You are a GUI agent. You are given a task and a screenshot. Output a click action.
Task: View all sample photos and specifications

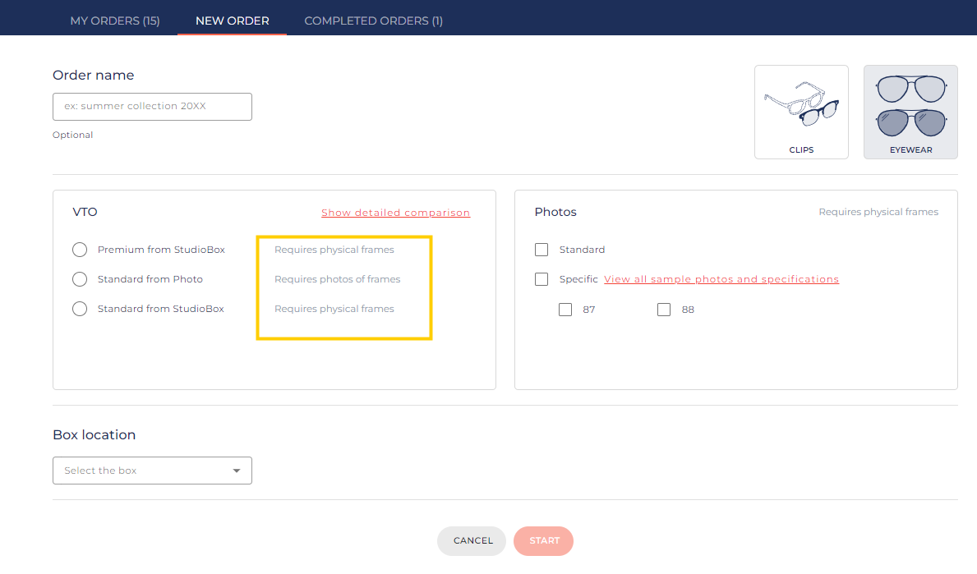721,279
